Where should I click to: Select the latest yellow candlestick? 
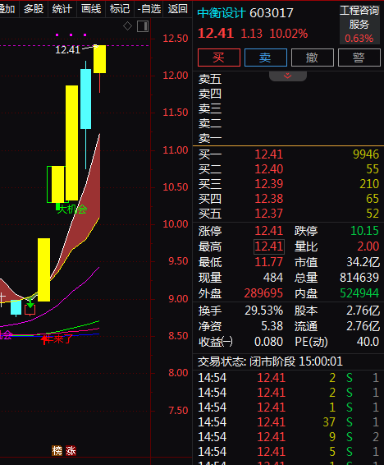100,59
